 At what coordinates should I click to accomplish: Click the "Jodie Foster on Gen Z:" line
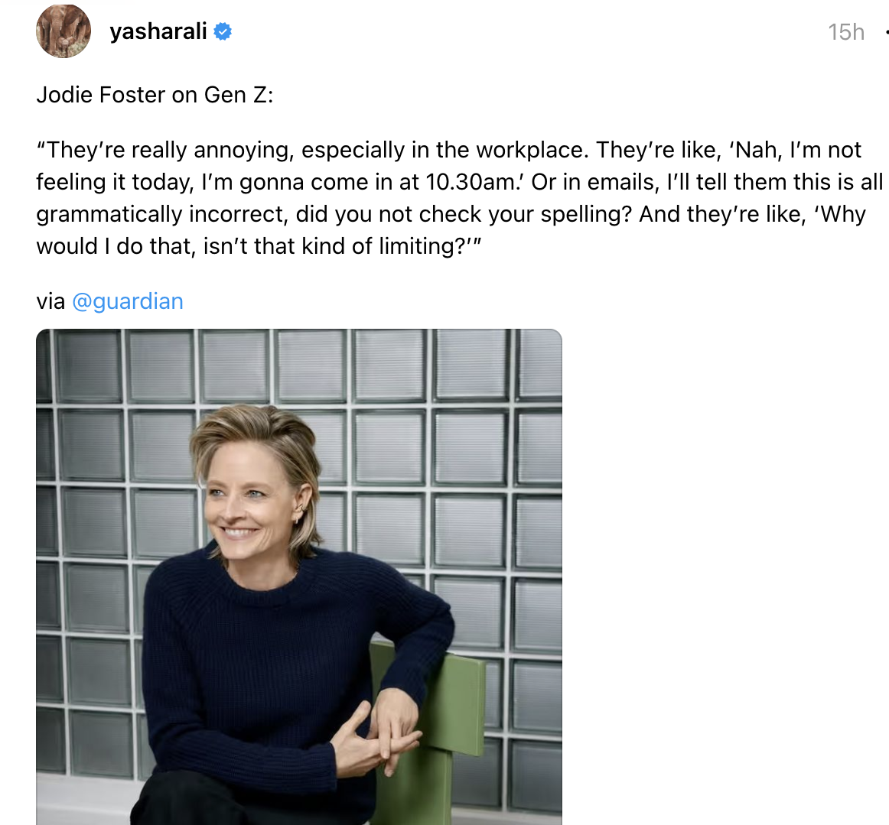(x=155, y=95)
